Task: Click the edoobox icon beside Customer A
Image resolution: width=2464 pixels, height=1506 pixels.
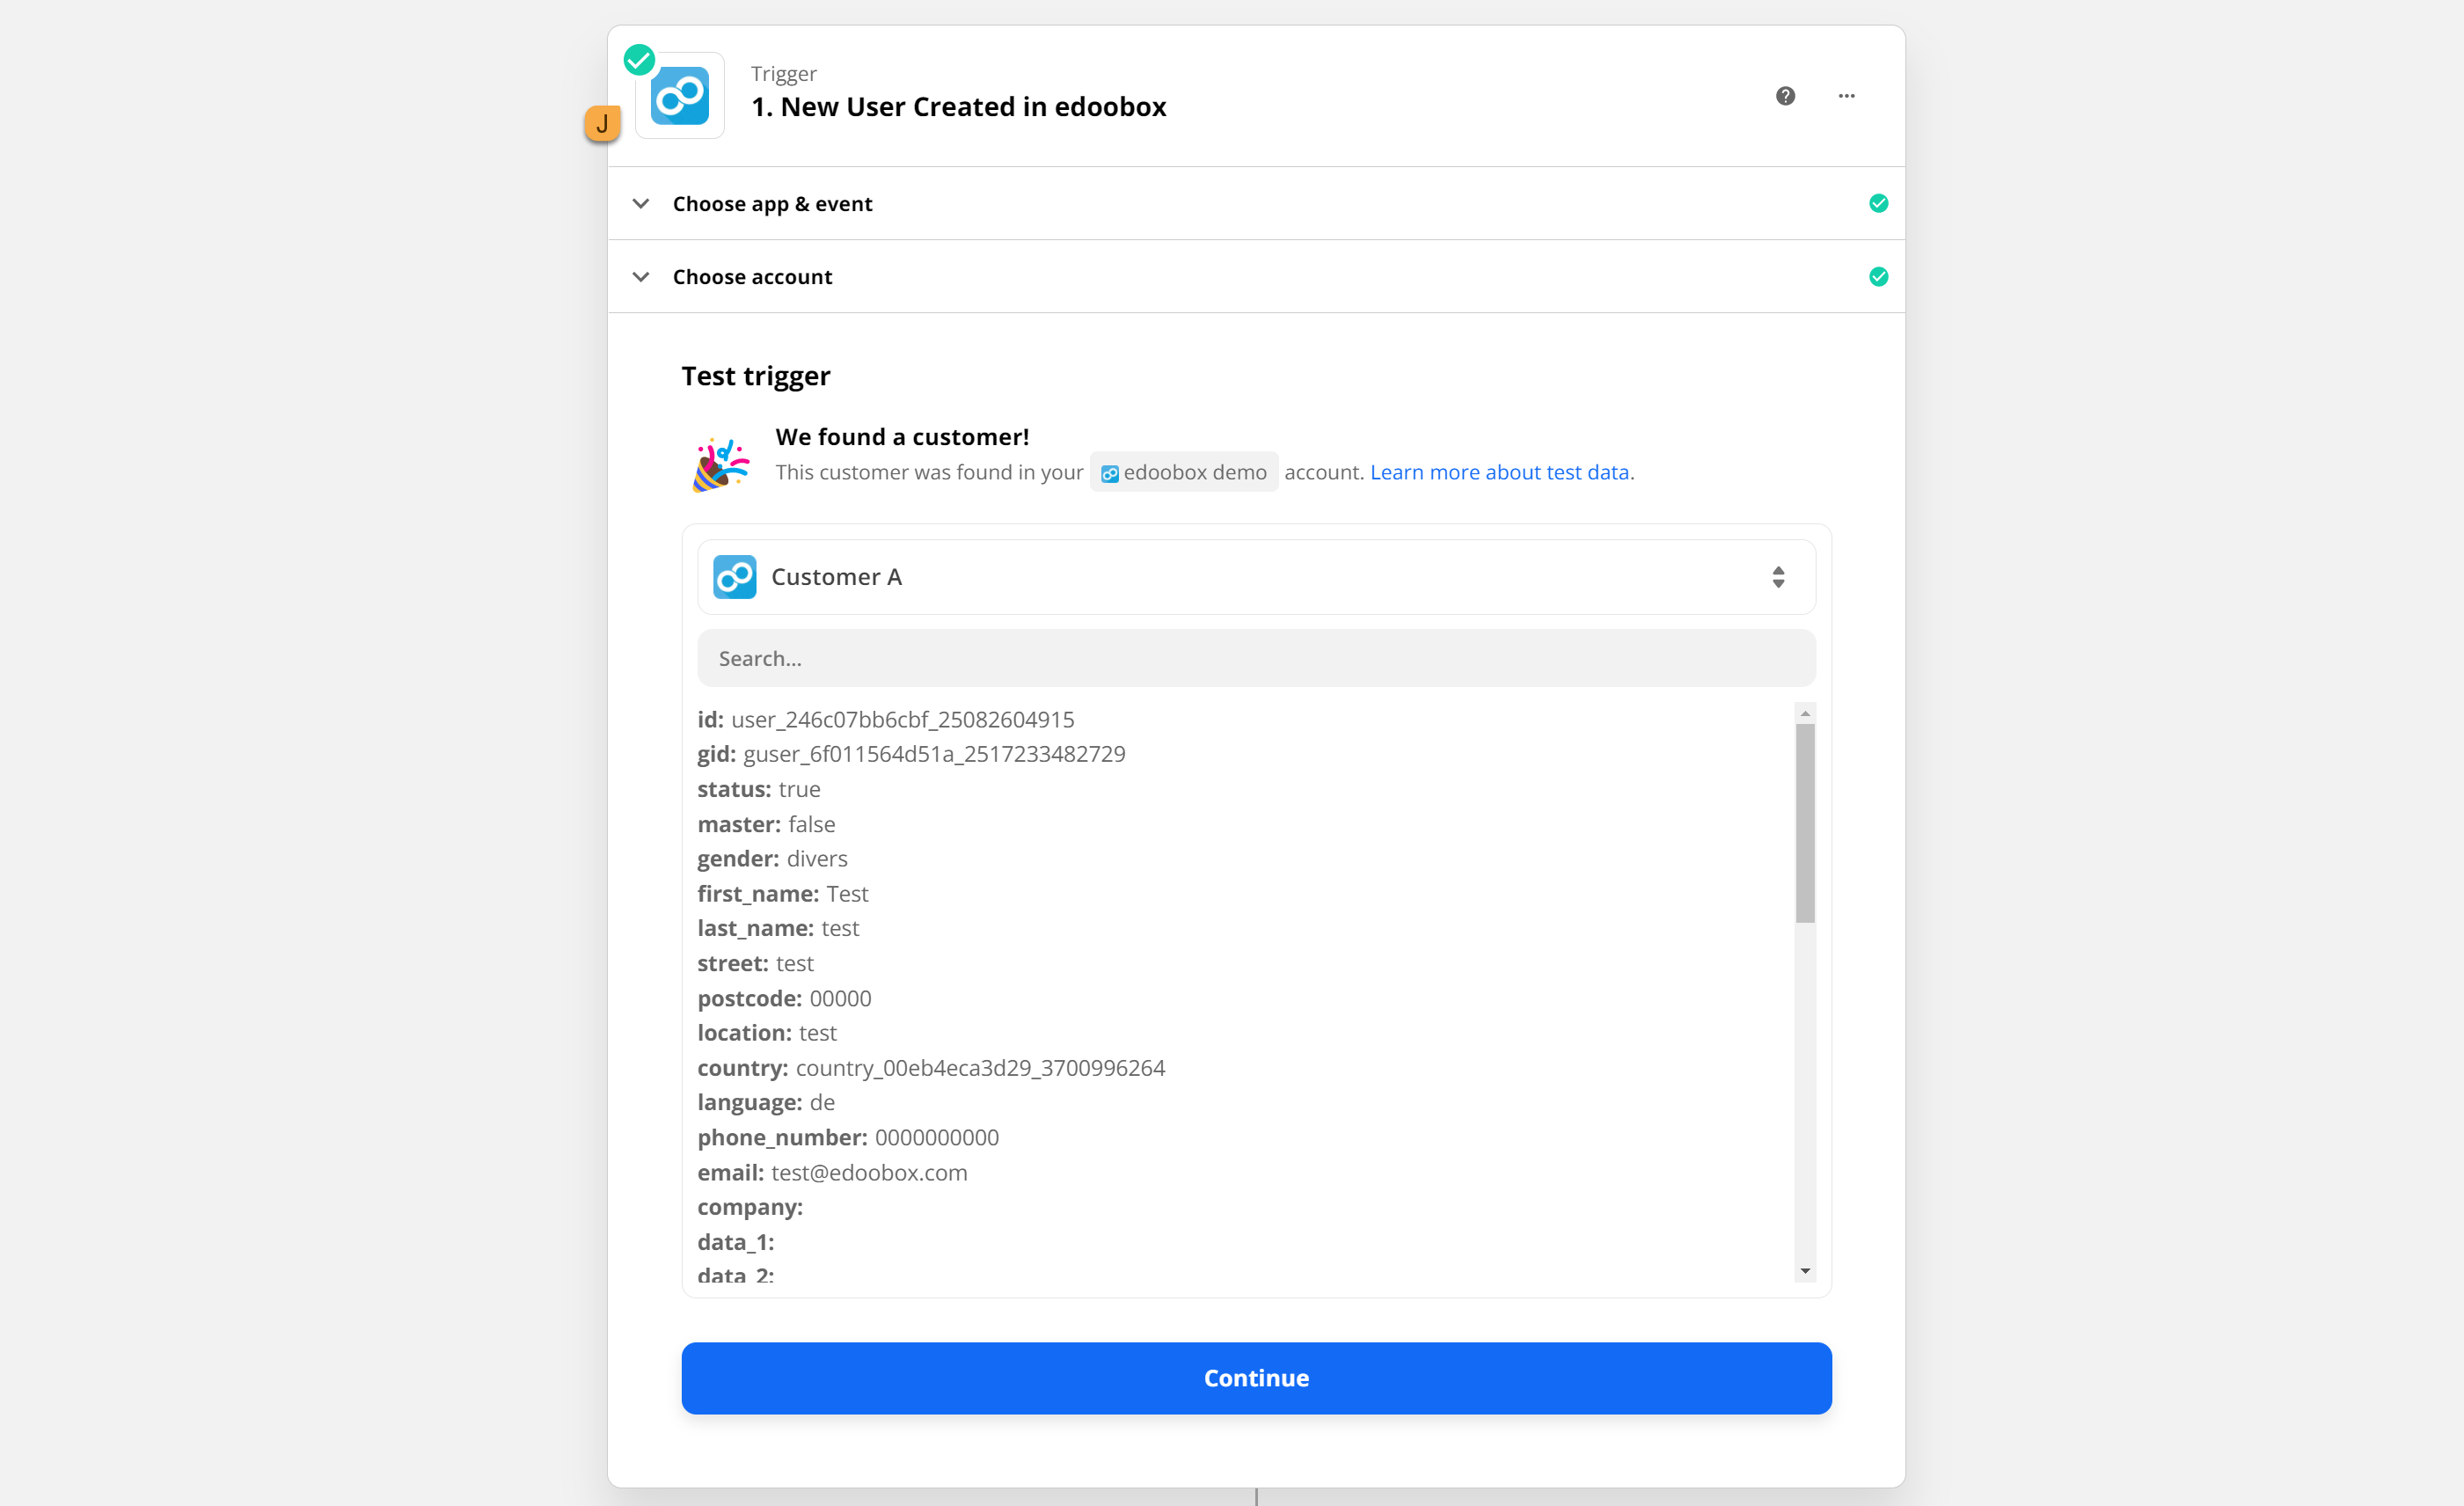Action: pyautogui.click(x=735, y=577)
